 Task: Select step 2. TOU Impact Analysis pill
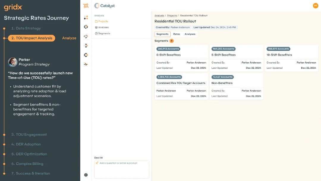coord(32,38)
